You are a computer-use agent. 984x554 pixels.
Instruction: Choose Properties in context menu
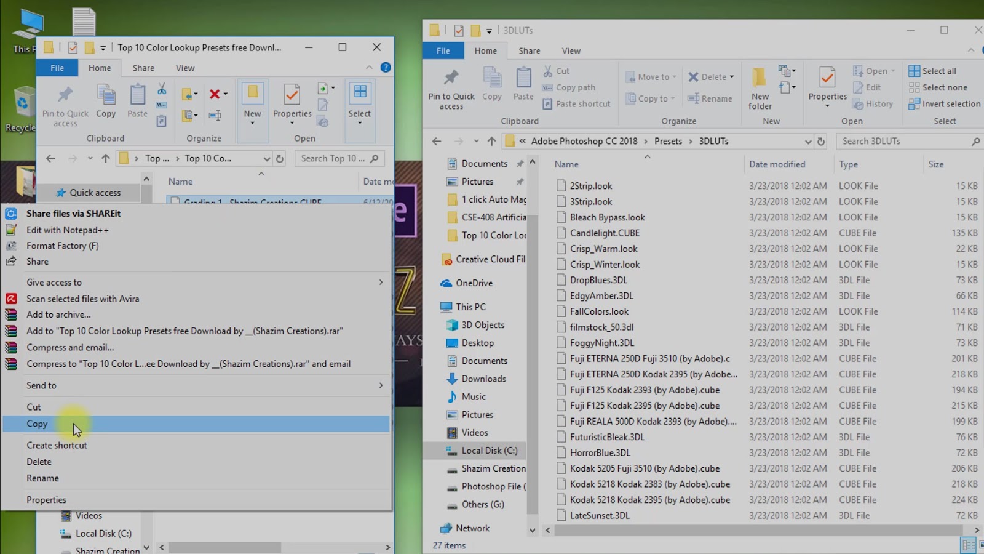tap(196, 500)
